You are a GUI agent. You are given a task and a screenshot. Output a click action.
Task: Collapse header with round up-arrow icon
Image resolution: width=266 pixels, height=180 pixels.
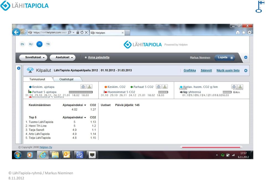[246, 58]
